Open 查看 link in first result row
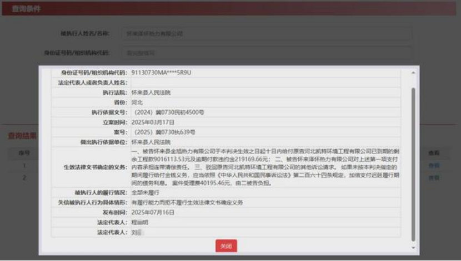The image size is (461, 261). 433,165
